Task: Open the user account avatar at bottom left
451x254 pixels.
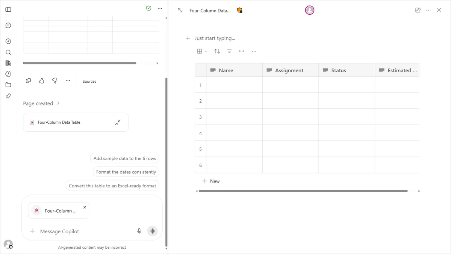Action: coord(8,244)
